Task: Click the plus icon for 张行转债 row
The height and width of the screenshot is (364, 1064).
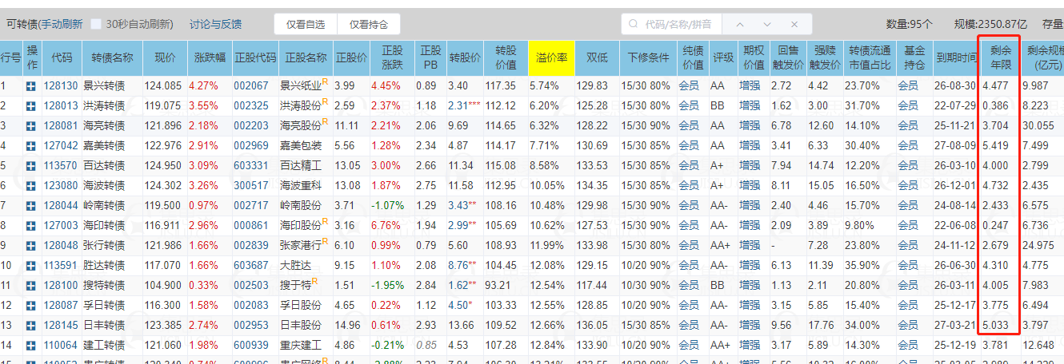Action: point(31,245)
